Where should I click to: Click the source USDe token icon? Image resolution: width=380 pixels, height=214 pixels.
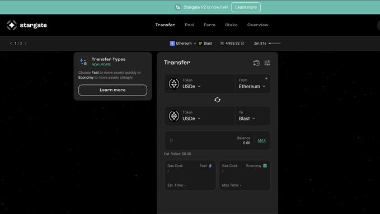pos(174,84)
